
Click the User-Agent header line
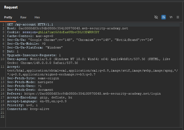89,59
